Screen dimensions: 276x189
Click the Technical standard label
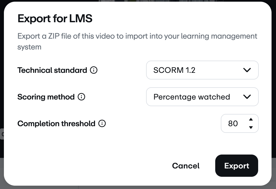click(x=52, y=70)
